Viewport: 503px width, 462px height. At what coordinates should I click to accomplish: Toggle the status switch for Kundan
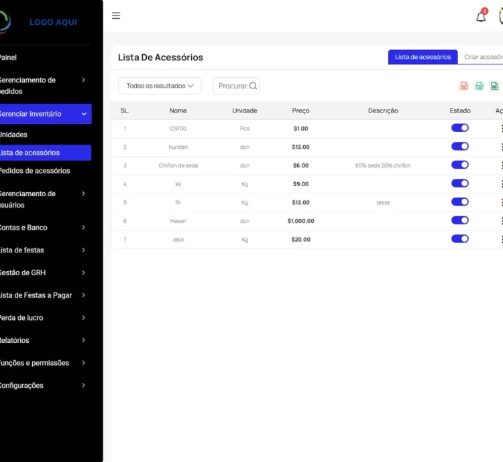pos(459,147)
